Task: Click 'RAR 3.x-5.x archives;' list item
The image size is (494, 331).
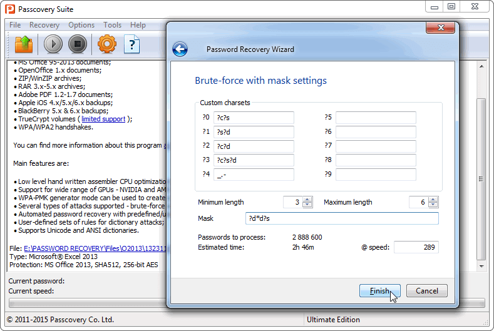Action: click(x=52, y=86)
